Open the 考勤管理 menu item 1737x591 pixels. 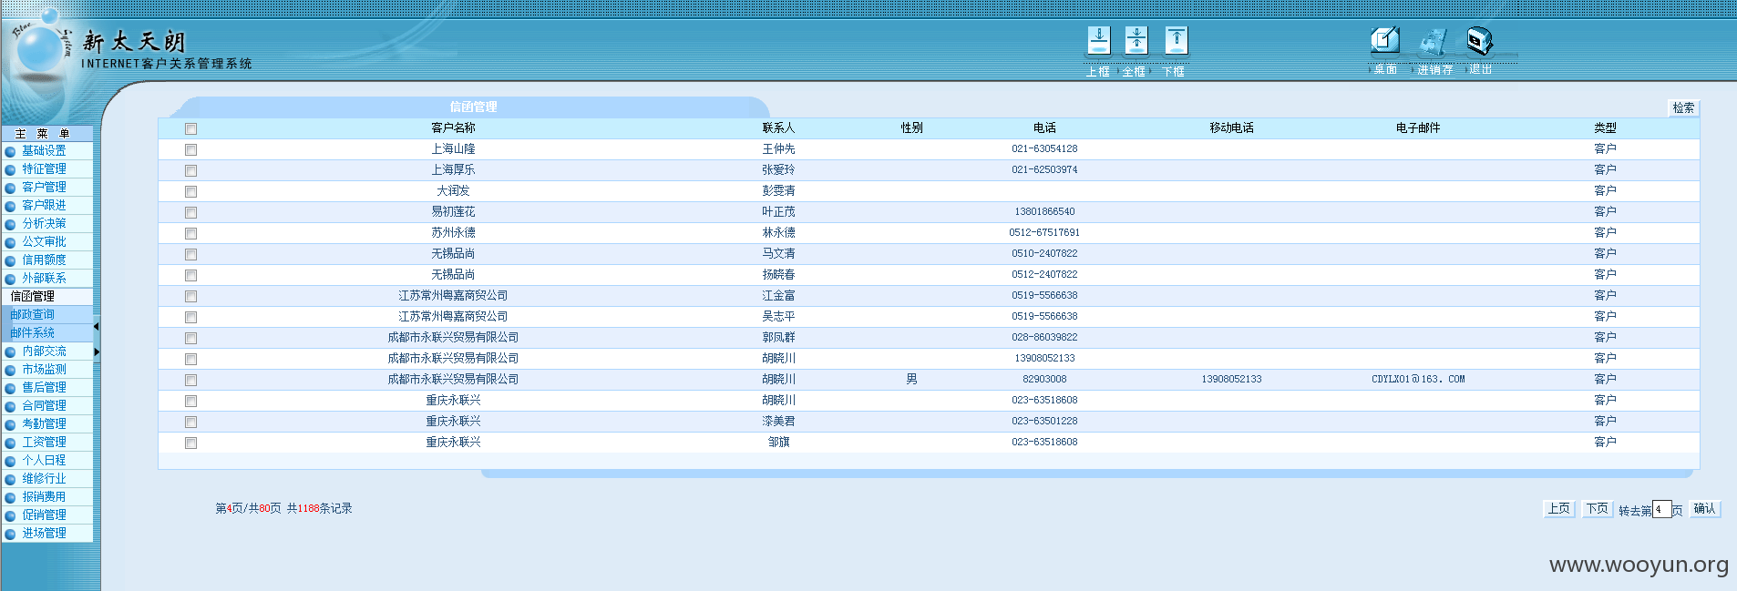pos(44,423)
